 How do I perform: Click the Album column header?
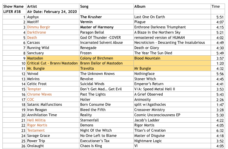[x=140, y=6]
